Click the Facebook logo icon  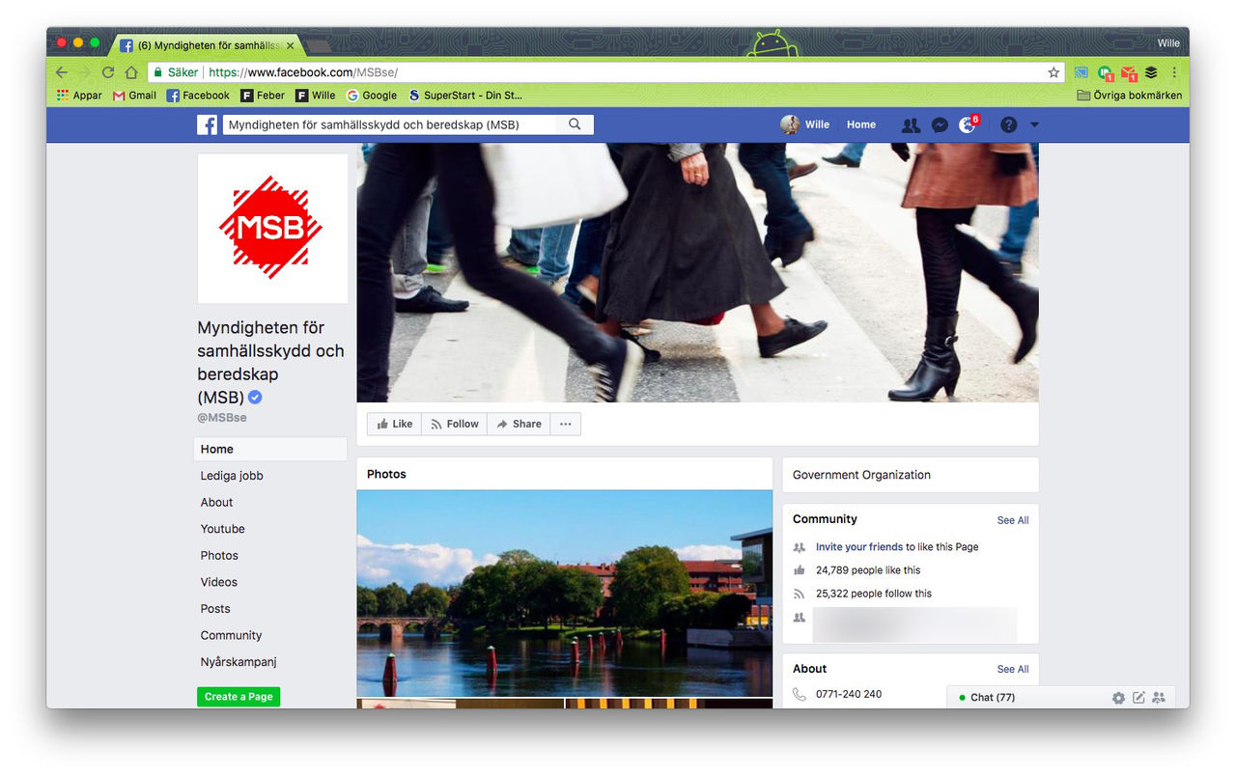pos(207,125)
